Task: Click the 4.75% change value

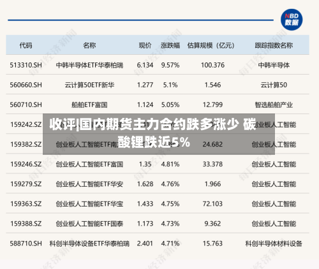Action: point(170,204)
